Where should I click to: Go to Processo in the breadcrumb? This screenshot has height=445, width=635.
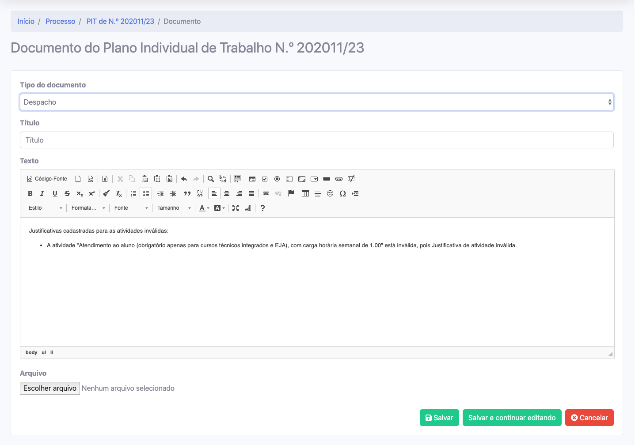point(60,21)
